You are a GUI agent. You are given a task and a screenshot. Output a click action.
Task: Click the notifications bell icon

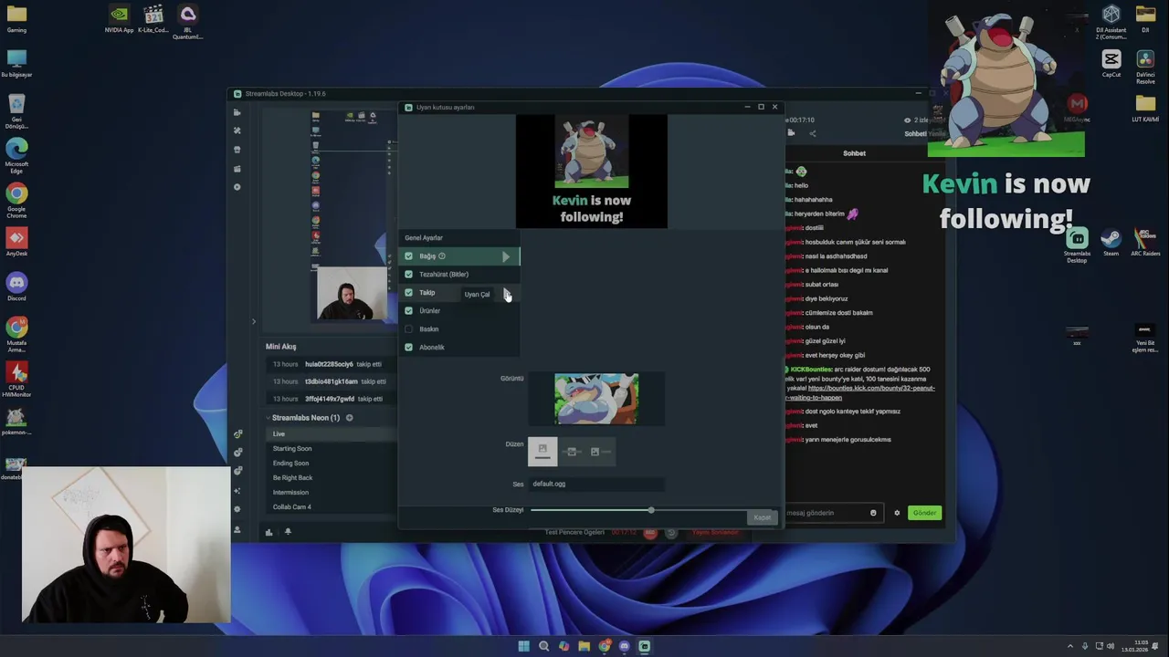[x=288, y=532]
